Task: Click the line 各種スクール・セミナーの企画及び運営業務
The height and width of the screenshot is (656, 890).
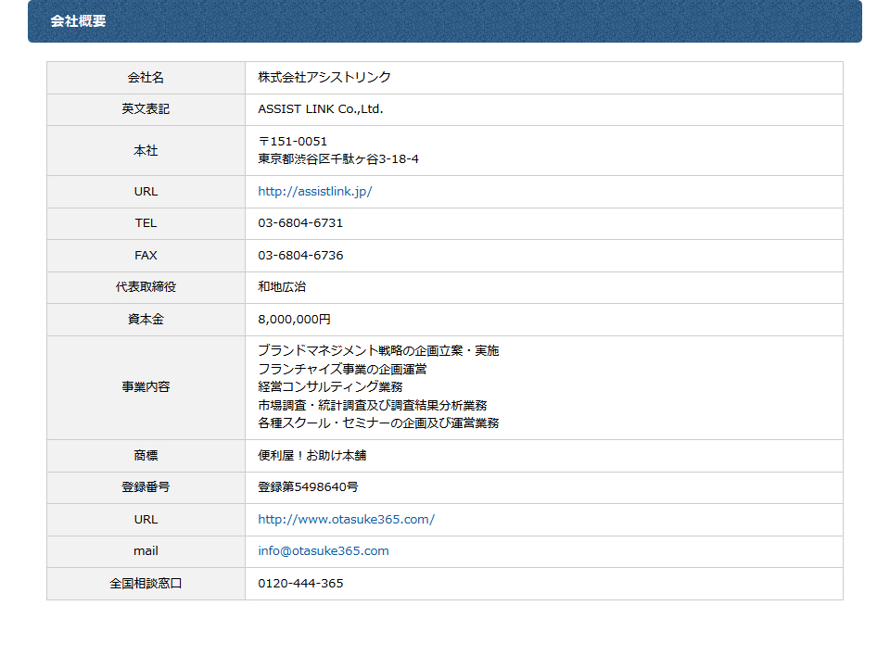Action: pyautogui.click(x=378, y=423)
